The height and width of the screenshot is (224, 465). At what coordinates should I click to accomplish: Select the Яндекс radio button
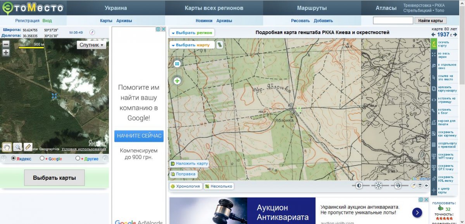[14, 159]
